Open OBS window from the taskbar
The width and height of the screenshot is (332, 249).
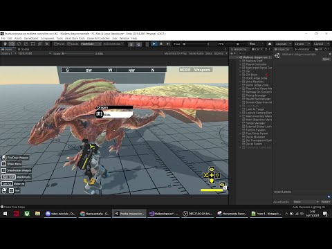(x=198, y=214)
